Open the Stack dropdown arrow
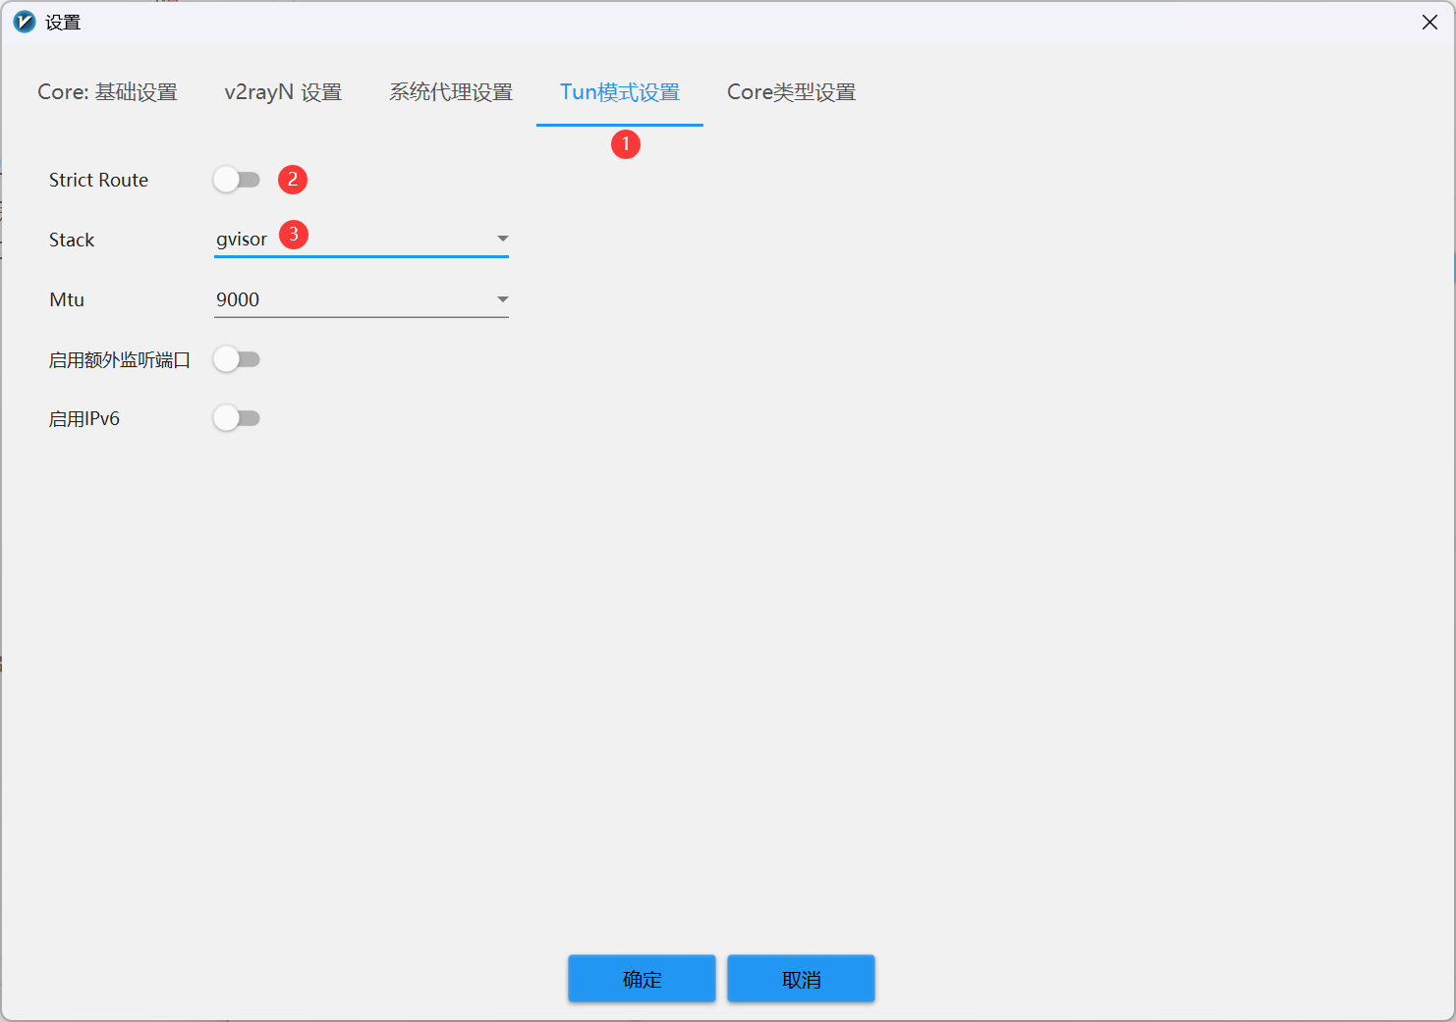Screen dimensions: 1456x1022 click(x=502, y=239)
